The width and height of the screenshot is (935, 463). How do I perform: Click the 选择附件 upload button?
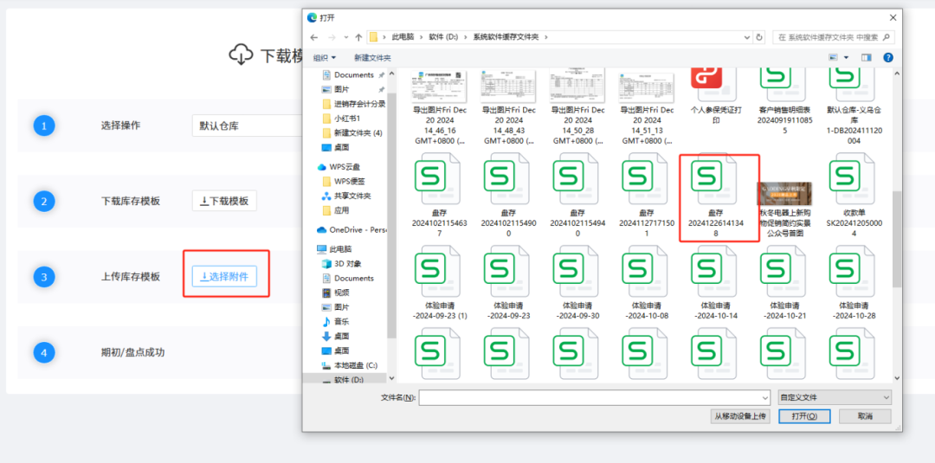pos(224,277)
